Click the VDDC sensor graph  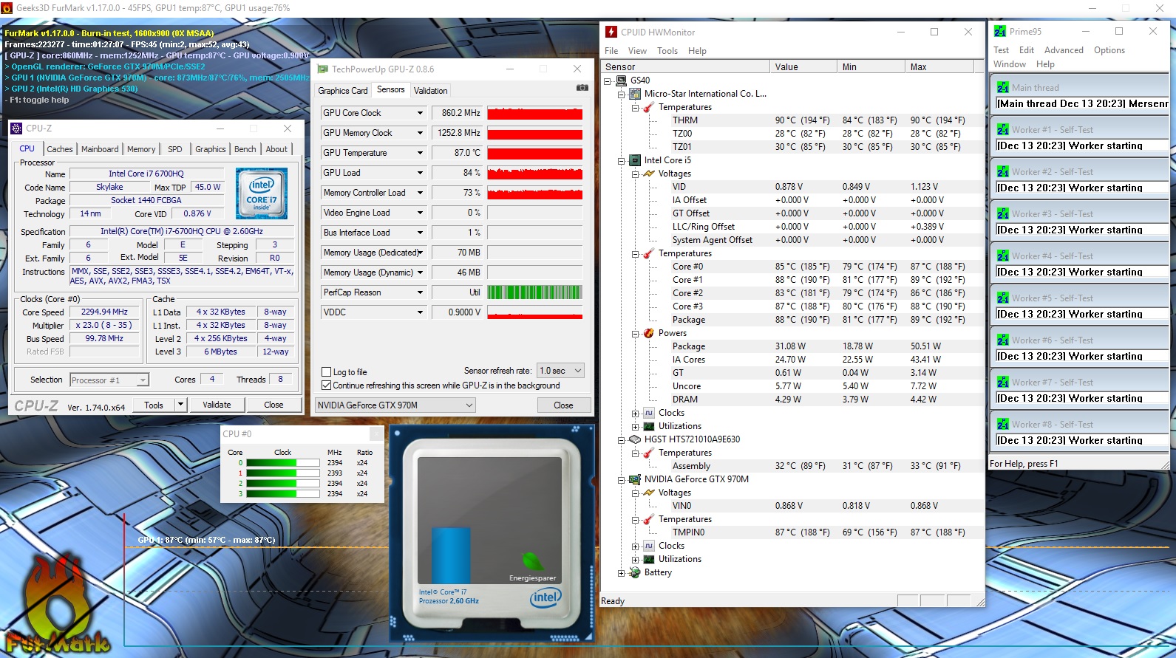535,312
